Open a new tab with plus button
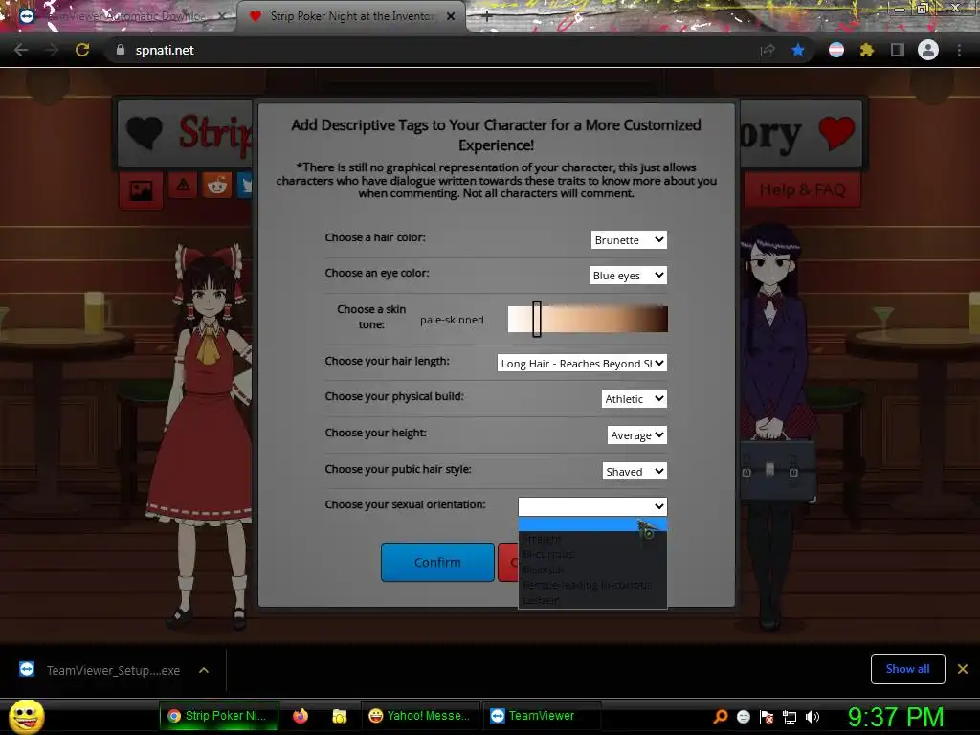This screenshot has height=735, width=980. coord(487,17)
